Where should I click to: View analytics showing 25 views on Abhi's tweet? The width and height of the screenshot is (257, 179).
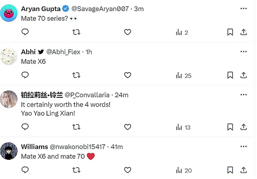pos(184,75)
